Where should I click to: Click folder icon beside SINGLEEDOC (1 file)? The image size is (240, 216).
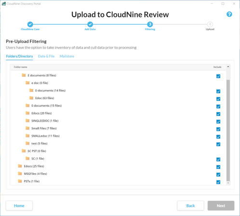pyautogui.click(x=27, y=120)
